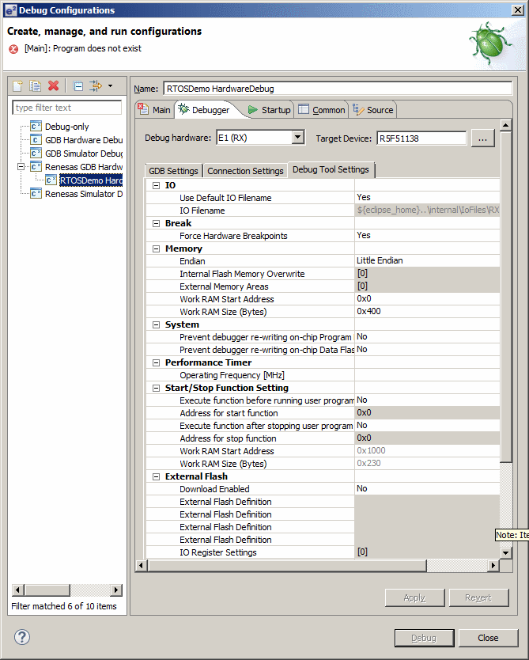
Task: Collapse the External Flash section
Action: [x=155, y=476]
